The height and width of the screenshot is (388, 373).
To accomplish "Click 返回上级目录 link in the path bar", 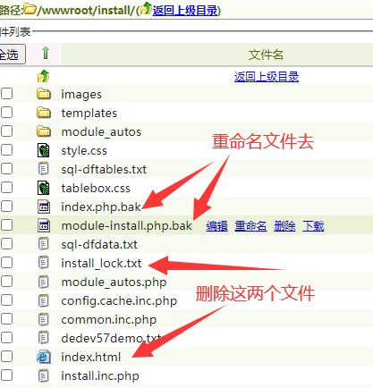I will point(185,11).
